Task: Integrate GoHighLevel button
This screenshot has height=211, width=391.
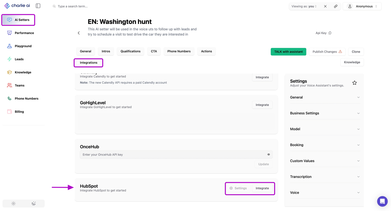Action: click(x=262, y=105)
